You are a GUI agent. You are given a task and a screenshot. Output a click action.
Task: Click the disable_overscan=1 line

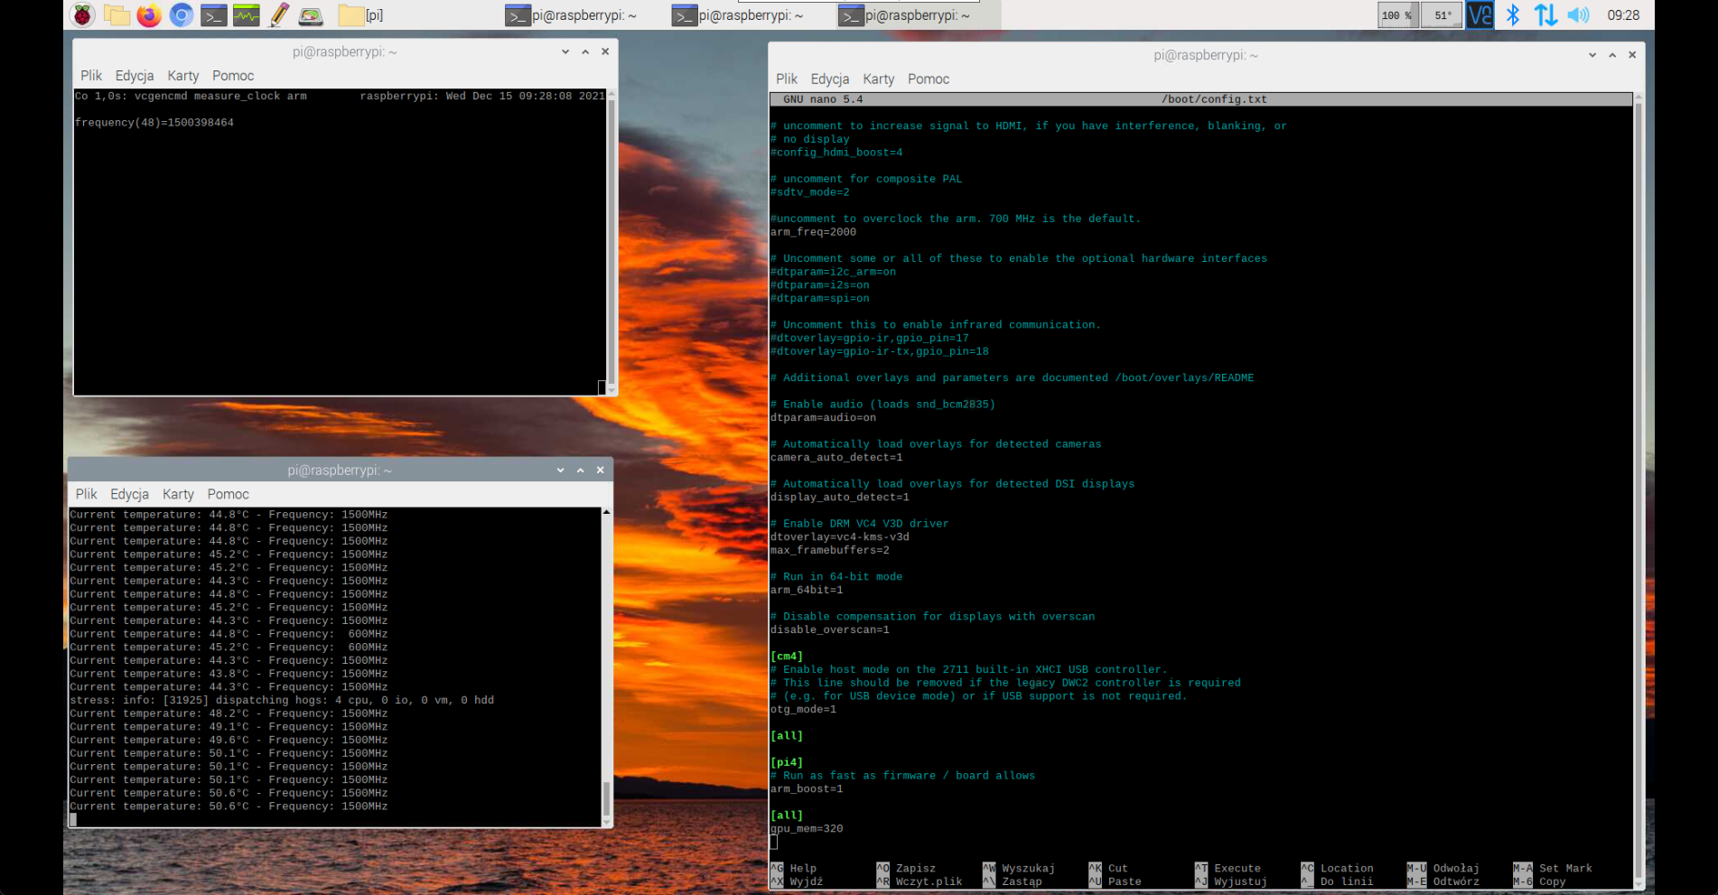point(830,630)
